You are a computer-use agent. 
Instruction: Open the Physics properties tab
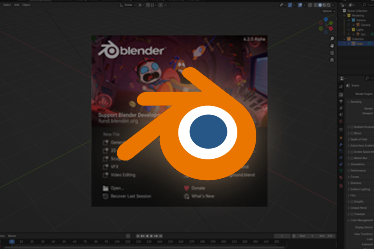tap(341, 158)
